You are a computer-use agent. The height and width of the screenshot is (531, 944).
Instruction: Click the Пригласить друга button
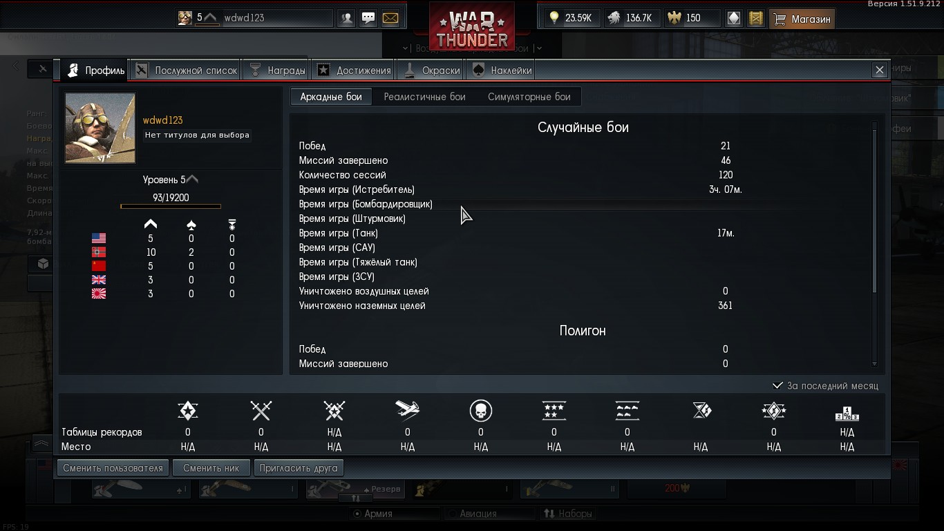click(x=299, y=468)
